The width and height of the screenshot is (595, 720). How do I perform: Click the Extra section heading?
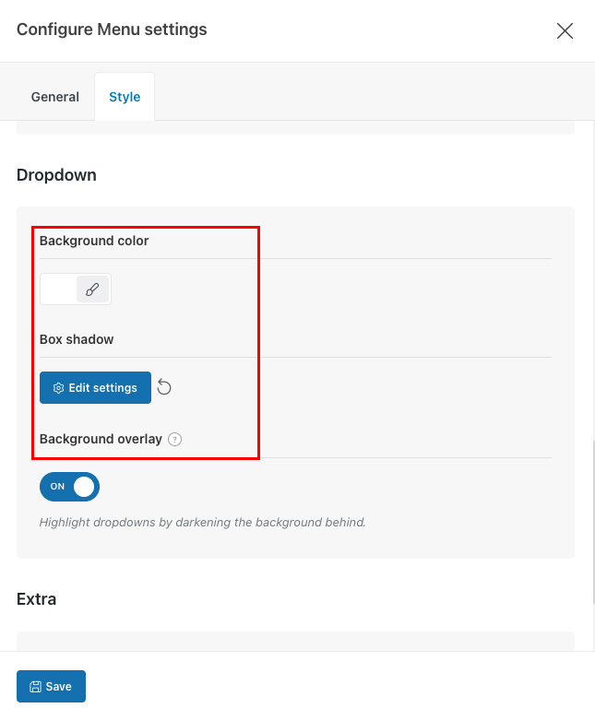tap(37, 599)
